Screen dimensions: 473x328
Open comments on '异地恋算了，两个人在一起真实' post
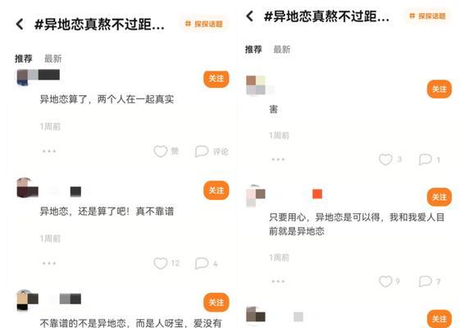(202, 151)
